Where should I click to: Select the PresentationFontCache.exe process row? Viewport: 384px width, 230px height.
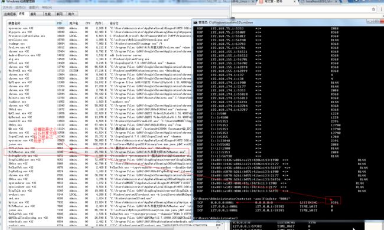[x=99, y=36]
